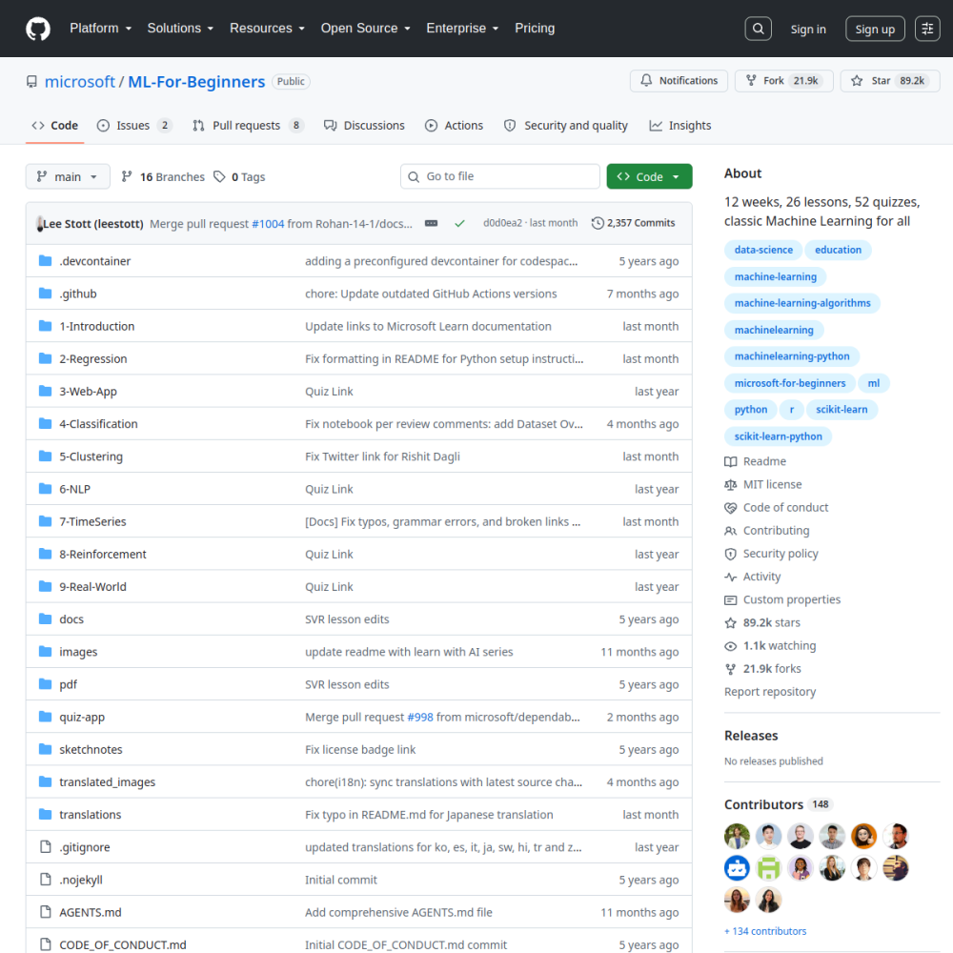Open the Security and quality tab

click(566, 126)
